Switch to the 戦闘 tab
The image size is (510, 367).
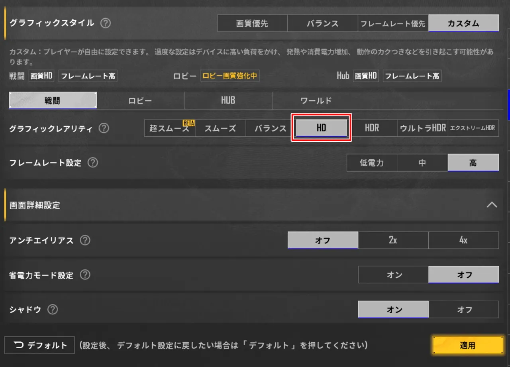point(53,100)
